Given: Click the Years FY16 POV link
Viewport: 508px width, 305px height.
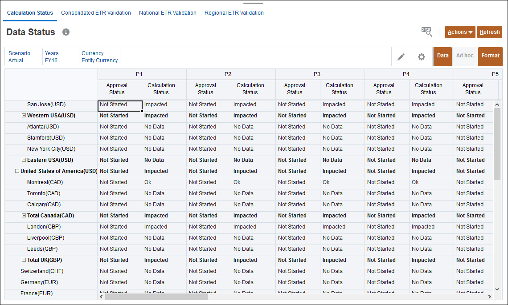Looking at the screenshot, I should click(x=52, y=57).
